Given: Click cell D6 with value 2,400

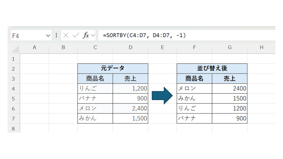Looking at the screenshot, I should click(130, 108).
